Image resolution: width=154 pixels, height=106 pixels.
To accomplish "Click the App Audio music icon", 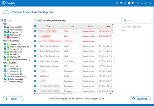I will click(8, 37).
